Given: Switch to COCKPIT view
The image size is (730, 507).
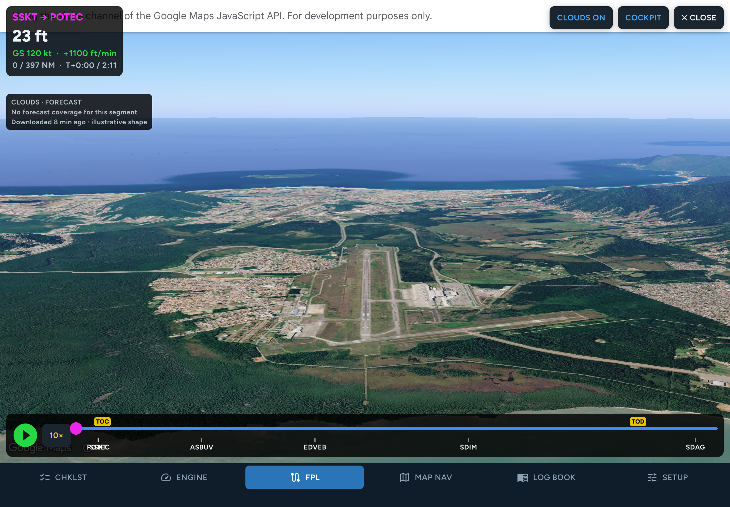Looking at the screenshot, I should tap(643, 18).
